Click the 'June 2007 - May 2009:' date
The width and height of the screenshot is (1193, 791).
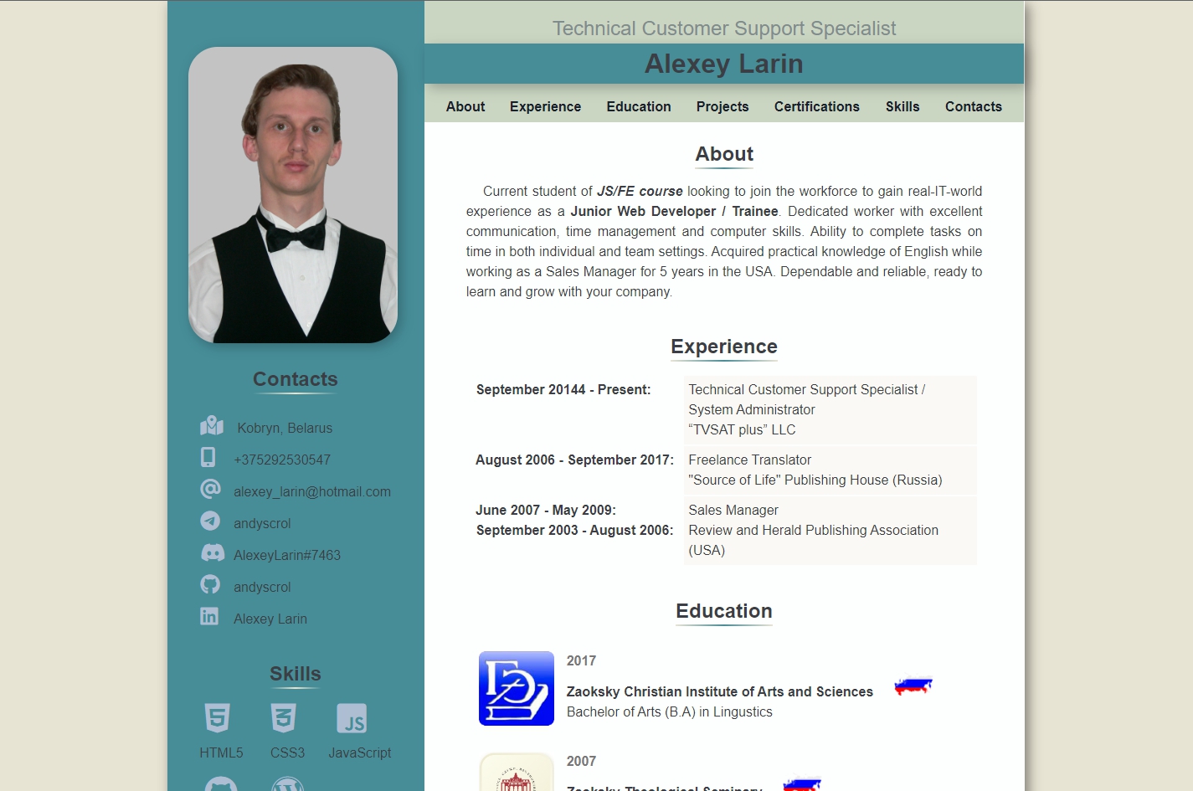tap(546, 510)
